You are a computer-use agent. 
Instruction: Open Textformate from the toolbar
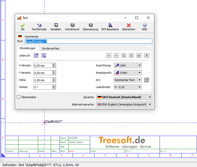pyautogui.click(x=39, y=27)
